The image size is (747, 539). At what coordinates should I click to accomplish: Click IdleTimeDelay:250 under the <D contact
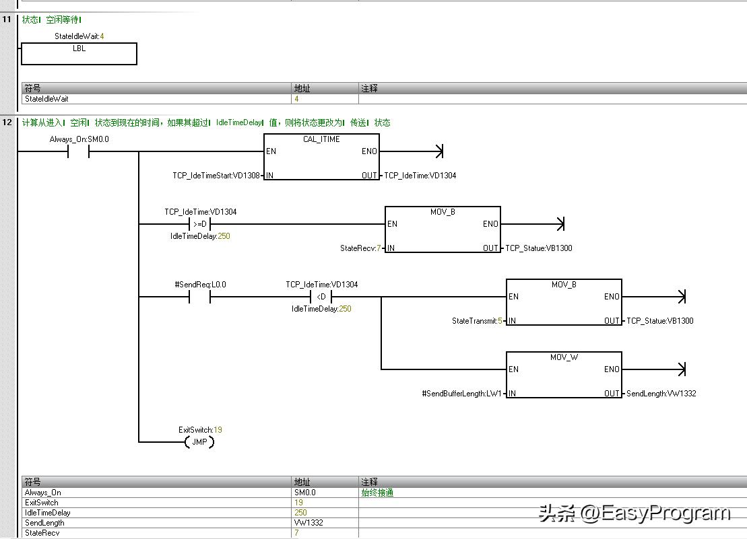tap(321, 309)
